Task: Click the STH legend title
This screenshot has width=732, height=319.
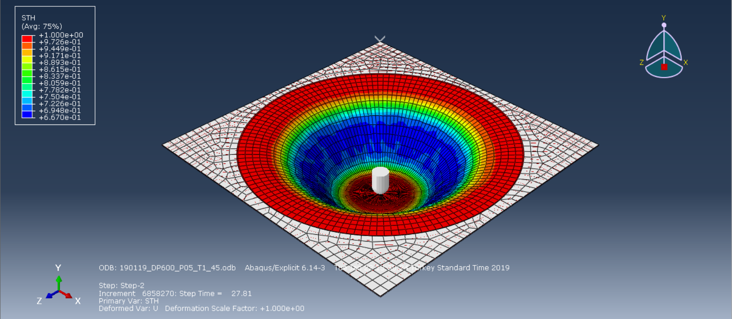Action: point(28,18)
